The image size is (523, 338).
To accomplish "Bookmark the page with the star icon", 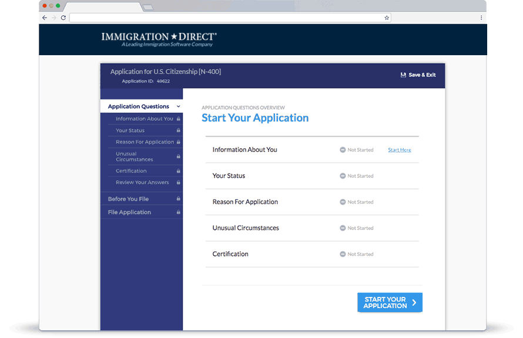I will [x=387, y=18].
